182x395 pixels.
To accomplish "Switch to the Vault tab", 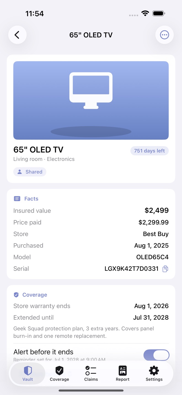I will tap(28, 374).
